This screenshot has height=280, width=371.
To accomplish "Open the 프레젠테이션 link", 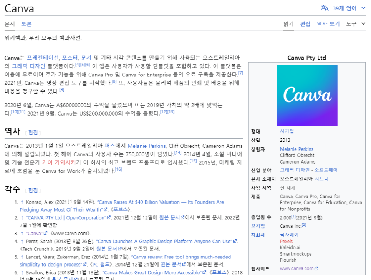I will click(x=43, y=58).
